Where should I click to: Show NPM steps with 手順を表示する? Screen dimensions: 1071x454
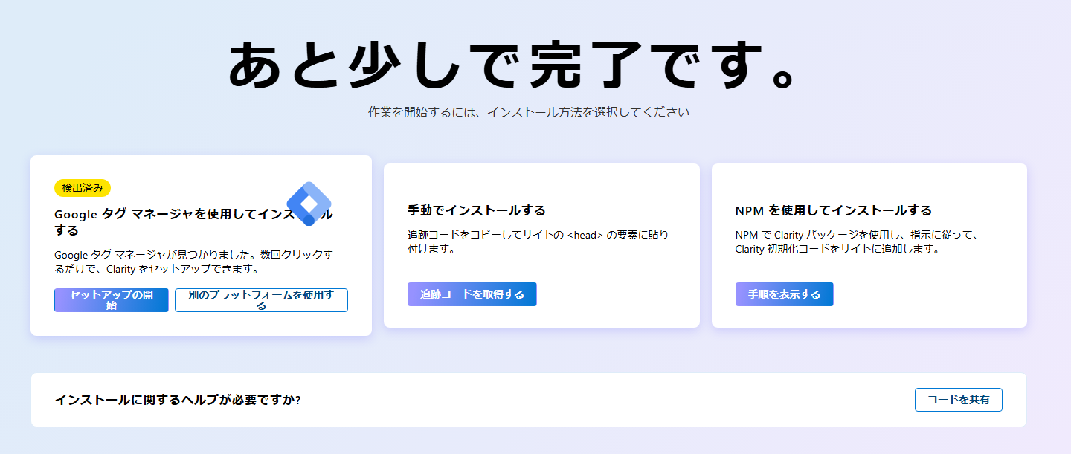pos(784,294)
